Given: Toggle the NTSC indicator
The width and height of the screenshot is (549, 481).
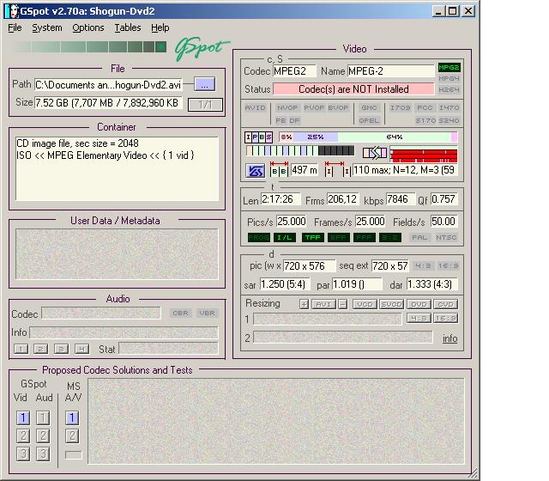Looking at the screenshot, I should tap(446, 237).
